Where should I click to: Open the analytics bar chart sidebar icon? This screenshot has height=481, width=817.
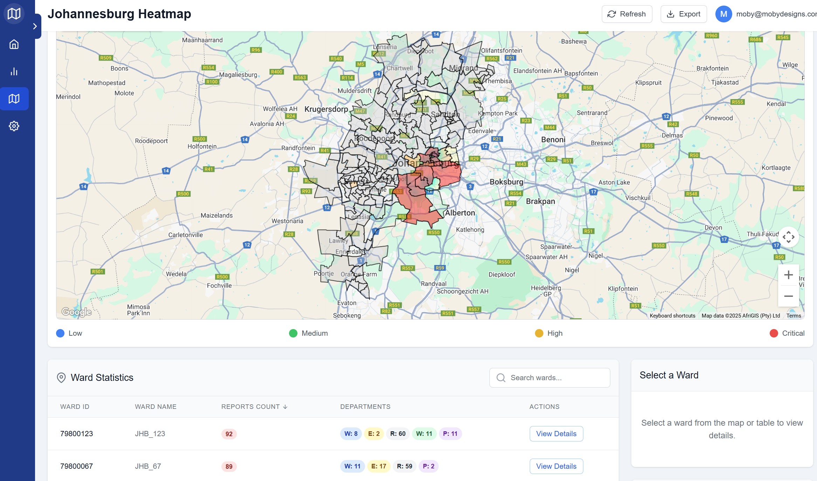[x=14, y=71]
